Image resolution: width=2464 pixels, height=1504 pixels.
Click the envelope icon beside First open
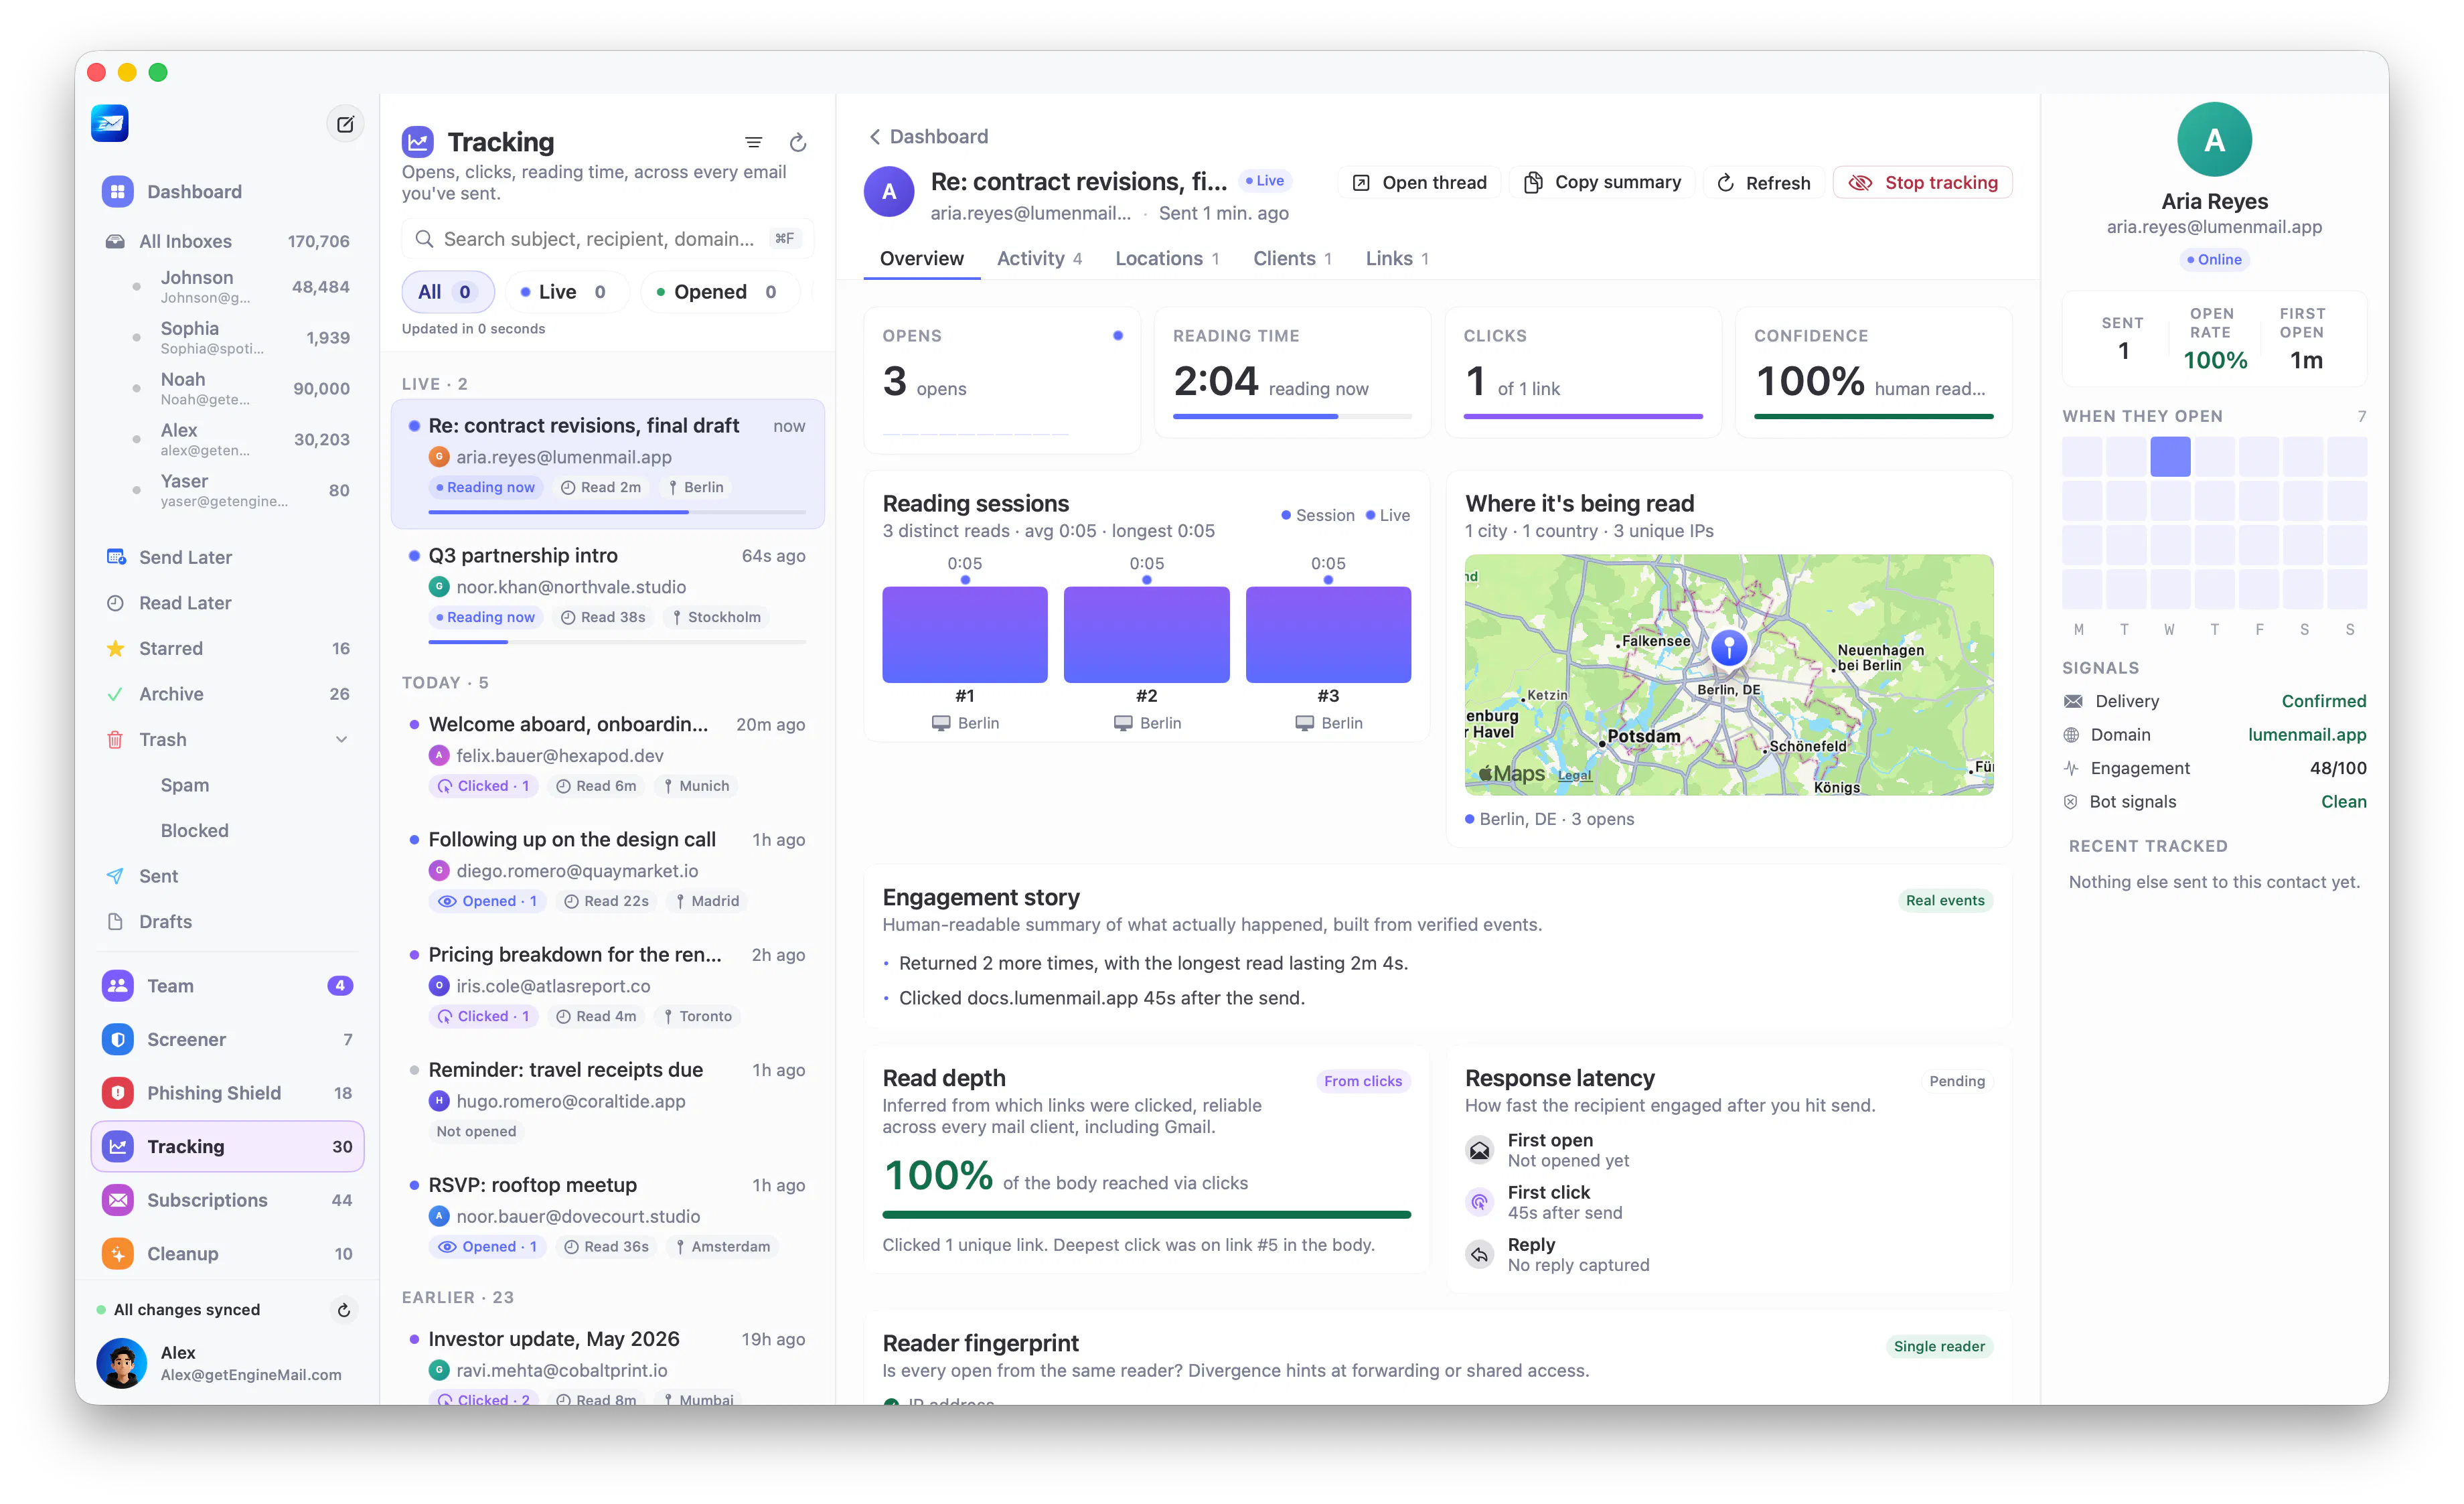[1479, 1150]
